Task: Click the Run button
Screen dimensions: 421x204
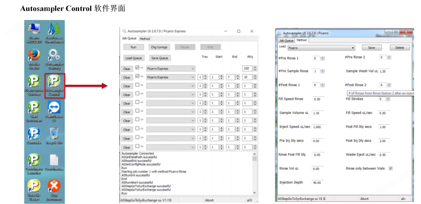Action: pyautogui.click(x=133, y=47)
